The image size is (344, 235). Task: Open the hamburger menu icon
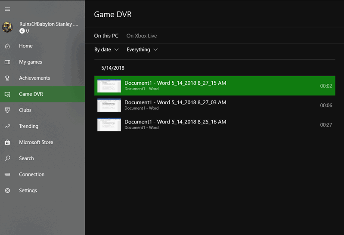click(7, 9)
